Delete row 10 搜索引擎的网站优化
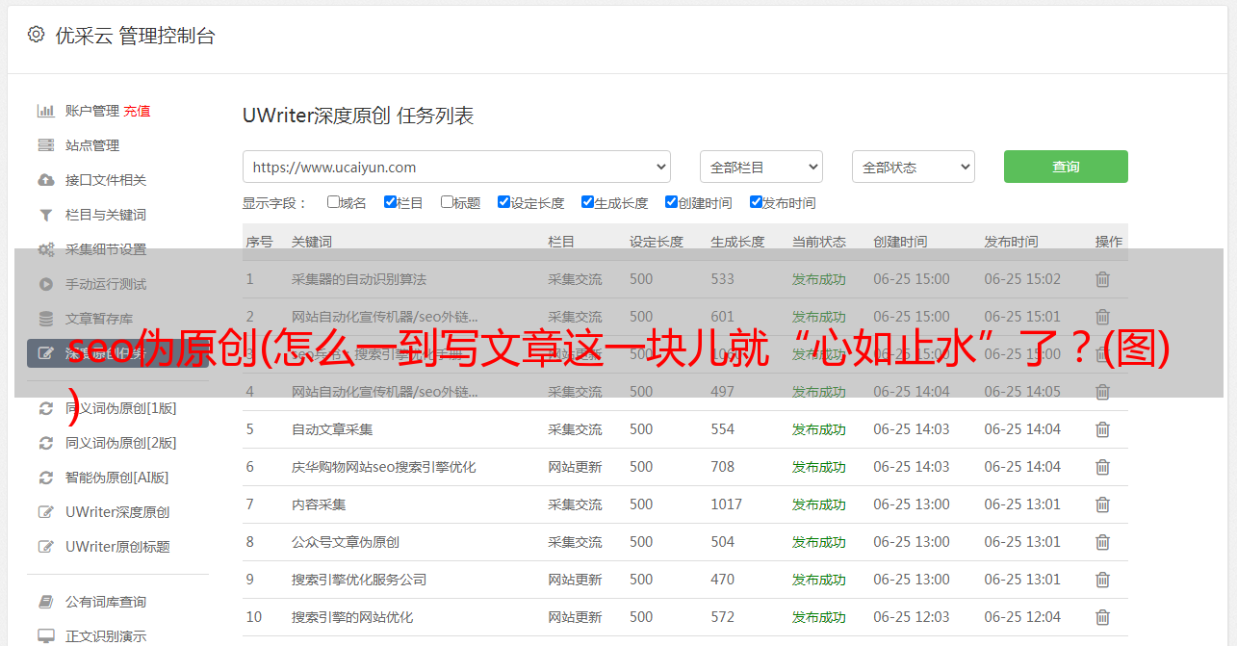The image size is (1237, 646). pos(1103,617)
